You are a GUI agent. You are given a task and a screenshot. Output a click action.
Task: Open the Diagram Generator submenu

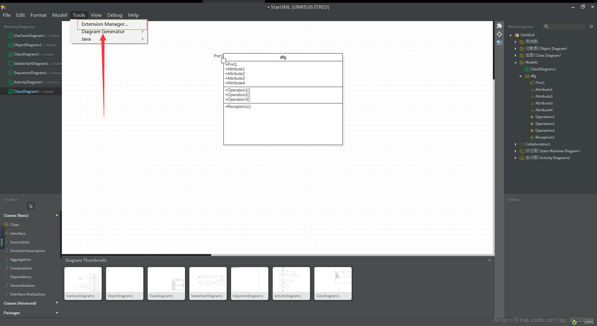tap(109, 32)
